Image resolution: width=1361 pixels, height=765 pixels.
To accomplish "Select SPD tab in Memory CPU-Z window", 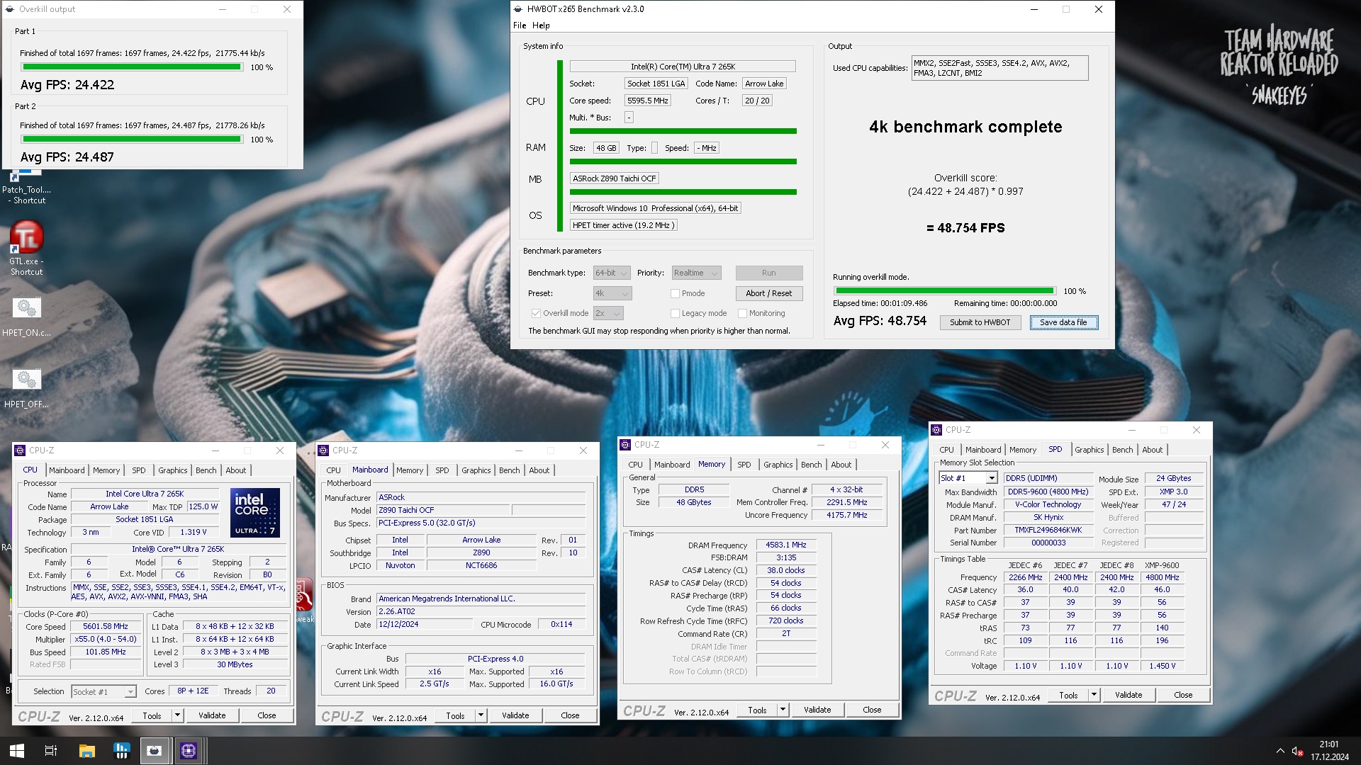I will (744, 465).
